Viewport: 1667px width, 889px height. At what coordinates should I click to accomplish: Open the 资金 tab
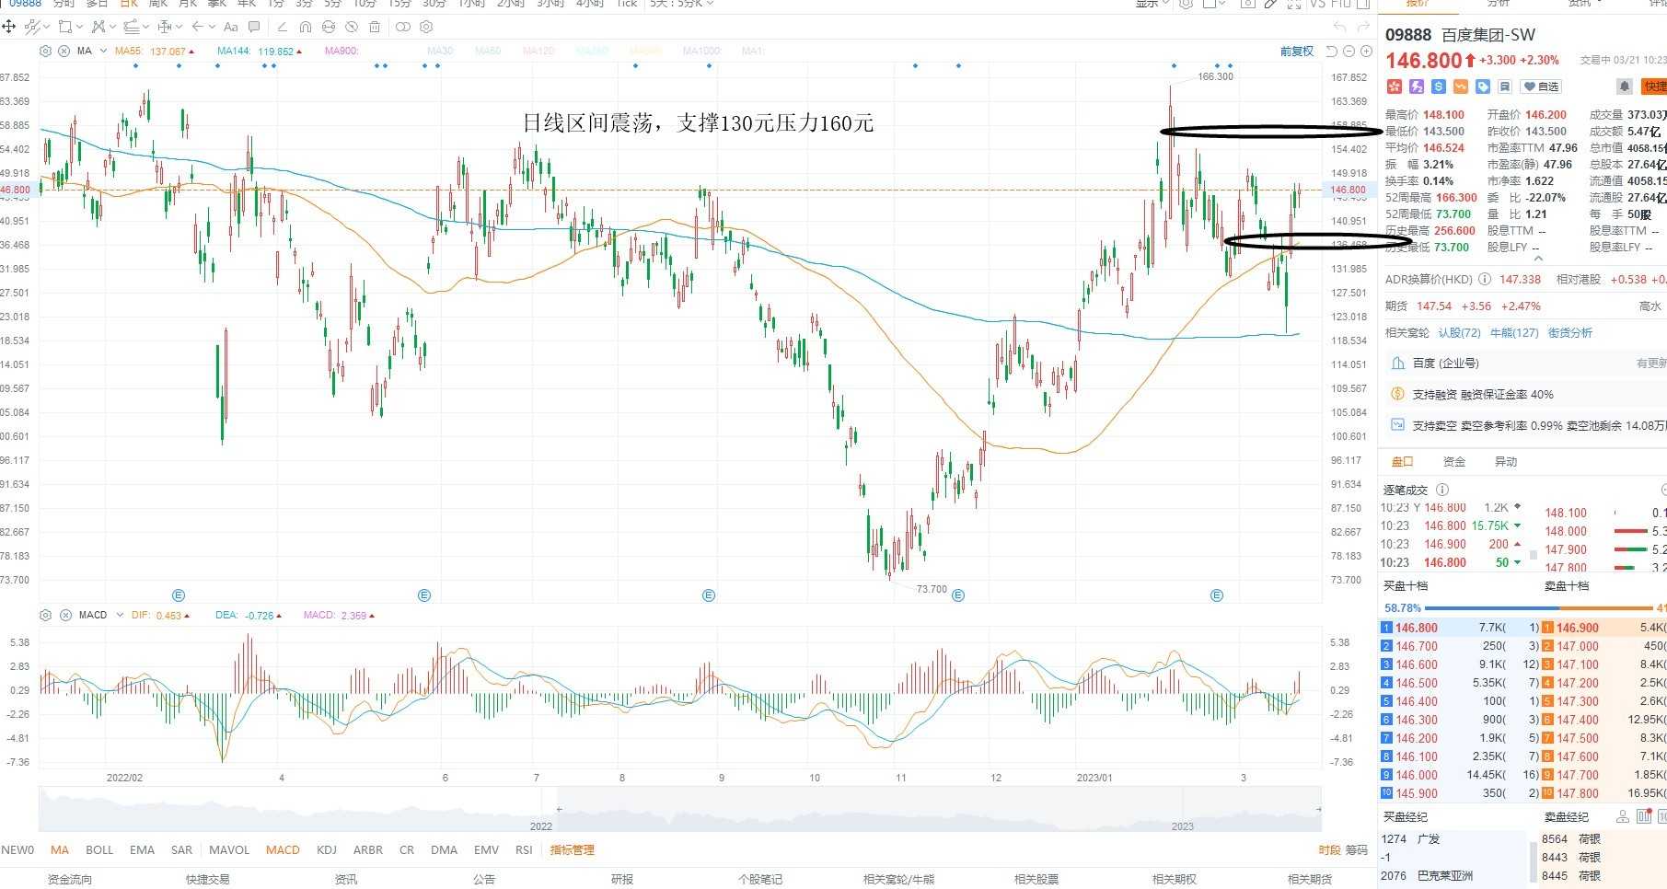tap(1454, 462)
